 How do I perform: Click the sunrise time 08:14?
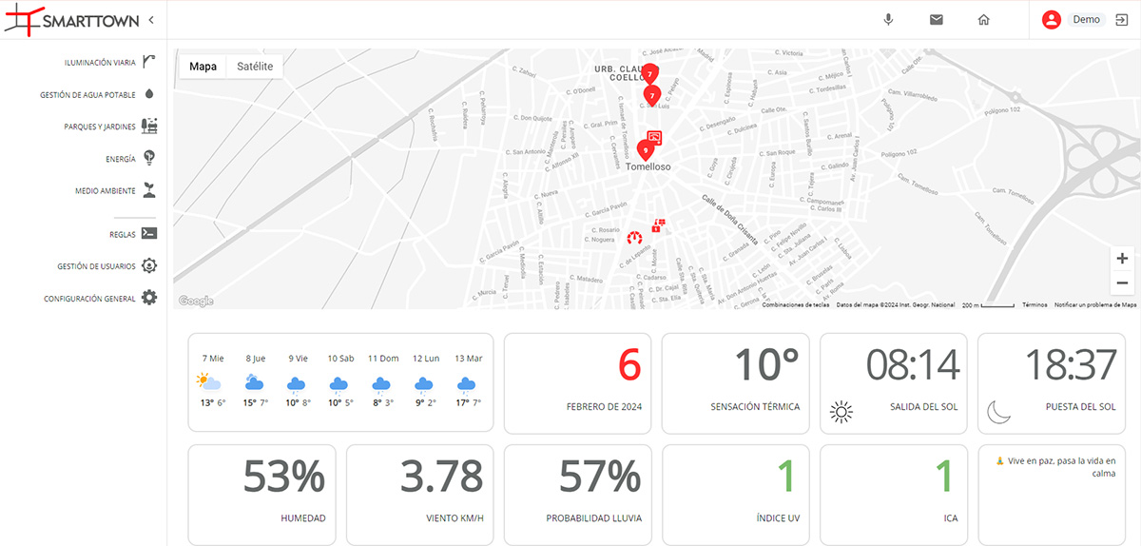point(912,366)
